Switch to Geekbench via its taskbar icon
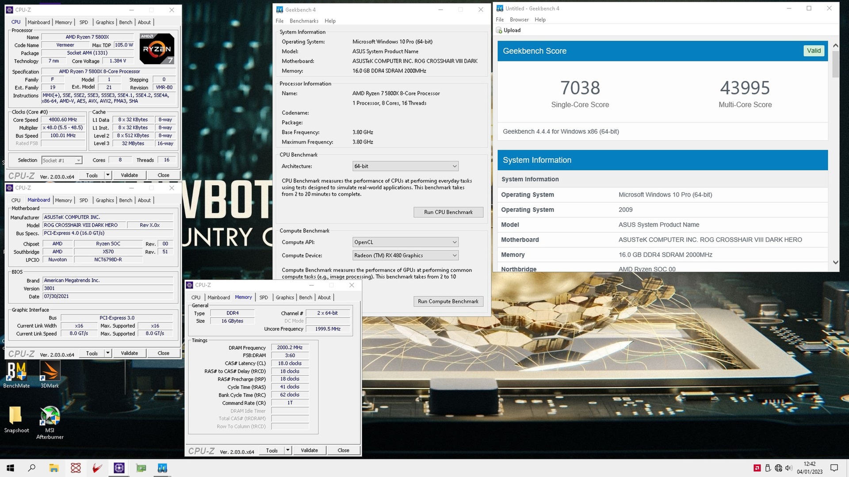849x477 pixels. pos(162,468)
